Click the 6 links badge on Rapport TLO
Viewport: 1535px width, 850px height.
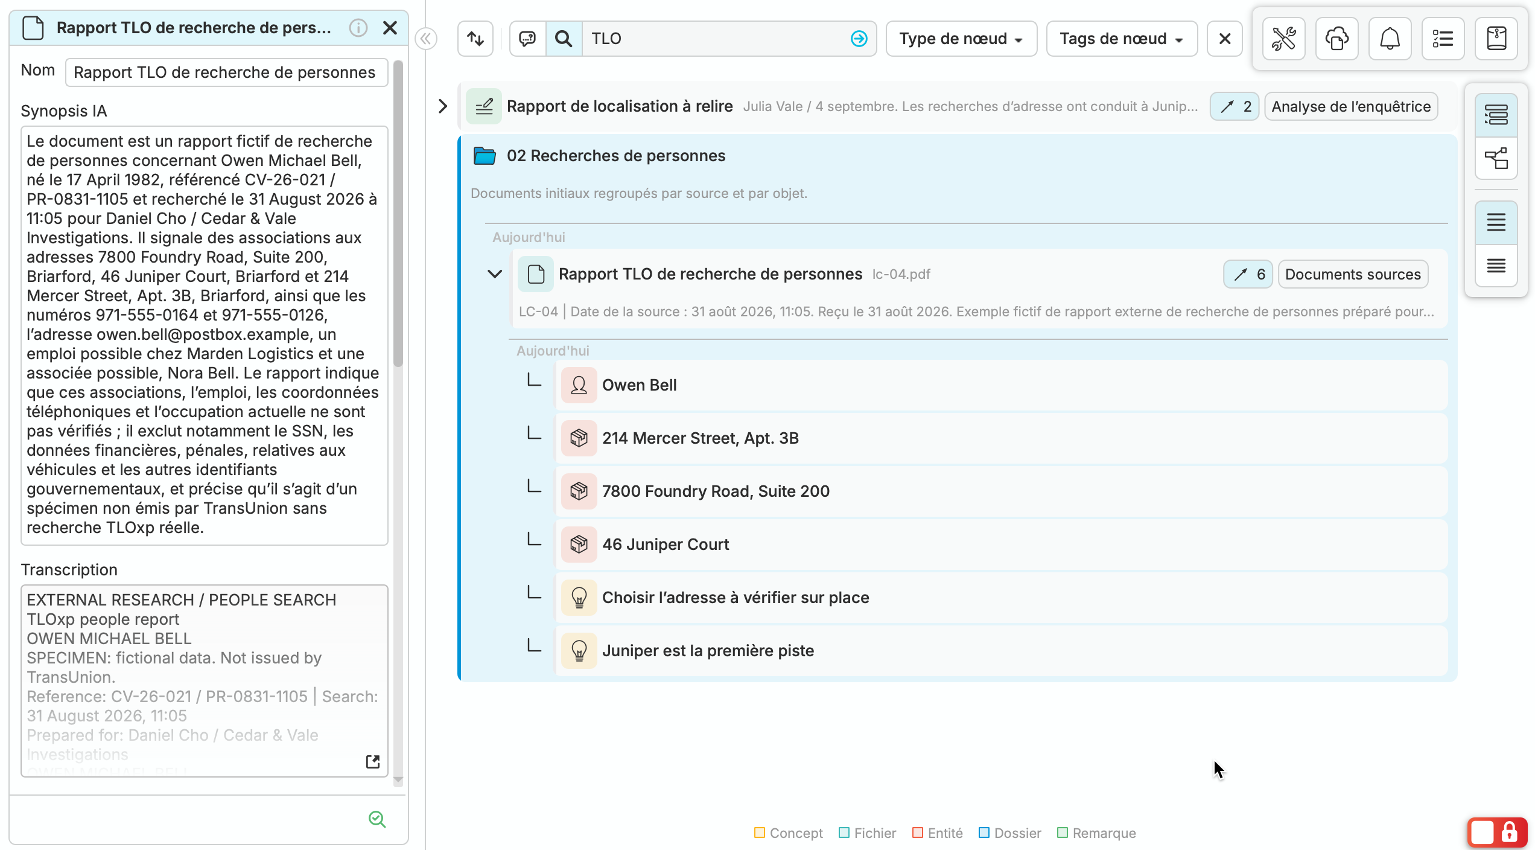(x=1248, y=274)
